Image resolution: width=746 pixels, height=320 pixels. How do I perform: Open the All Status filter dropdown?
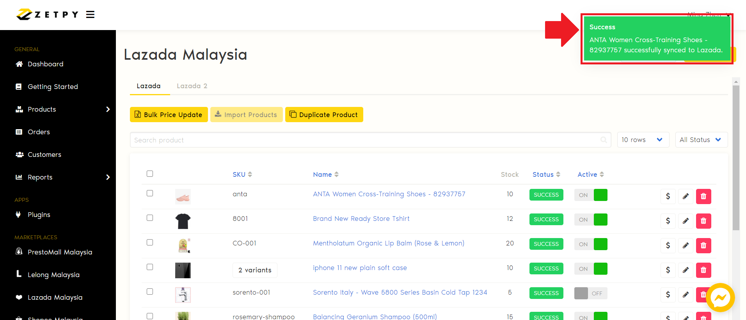pos(701,140)
